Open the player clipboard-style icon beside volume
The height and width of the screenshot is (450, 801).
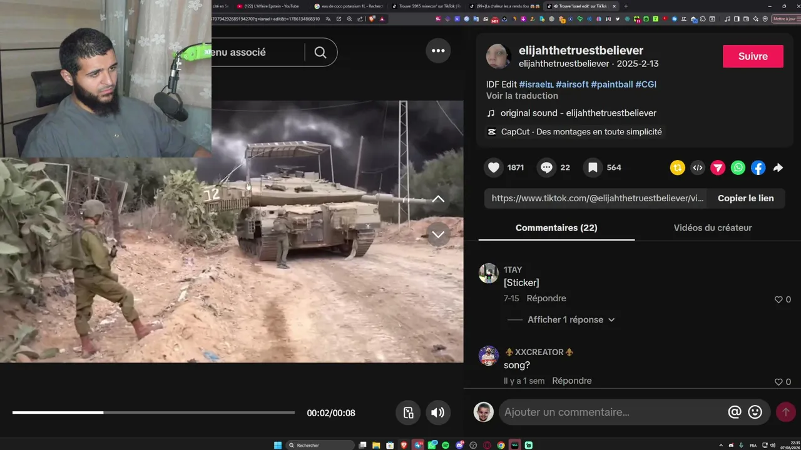(408, 412)
